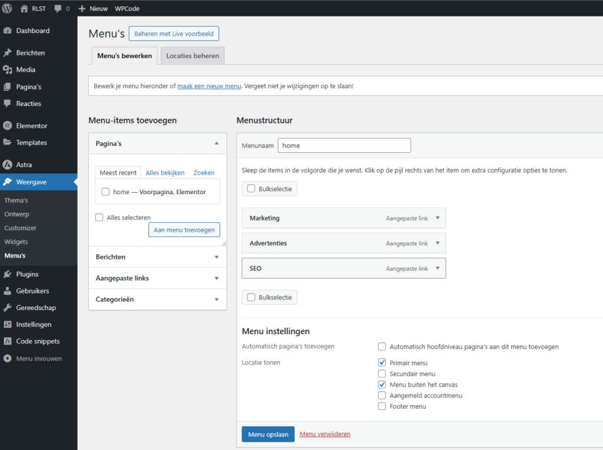The image size is (603, 450).
Task: Expand the Berichten accordion section
Action: [x=217, y=257]
